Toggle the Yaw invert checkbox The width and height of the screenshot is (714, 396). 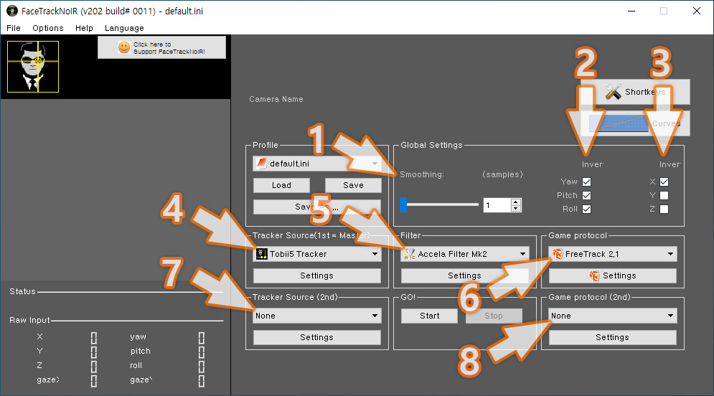point(586,181)
